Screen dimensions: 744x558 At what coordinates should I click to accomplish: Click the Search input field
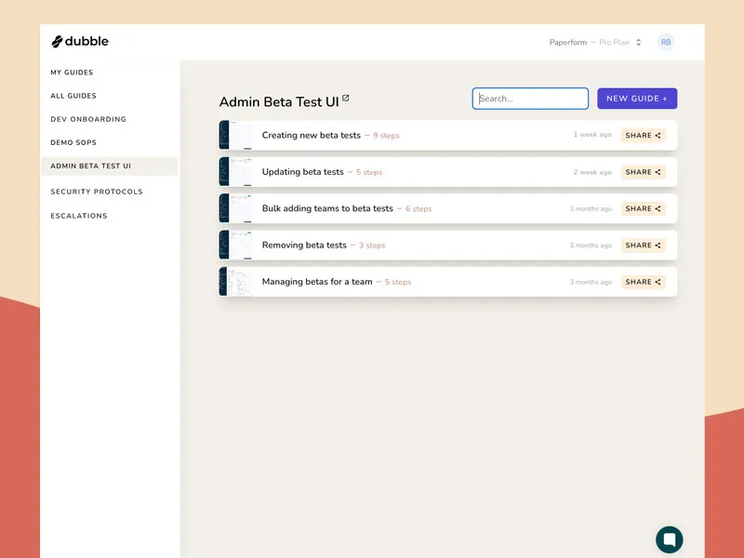pyautogui.click(x=530, y=99)
